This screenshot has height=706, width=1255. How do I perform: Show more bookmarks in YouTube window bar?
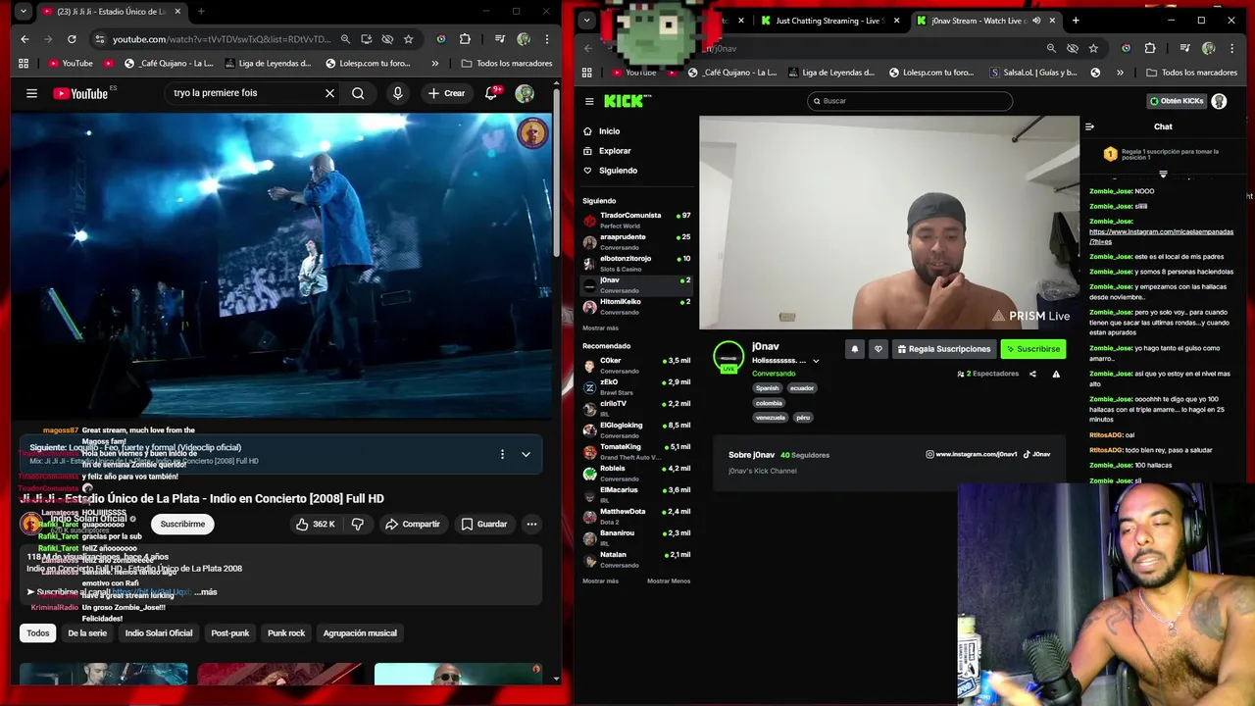(x=434, y=63)
